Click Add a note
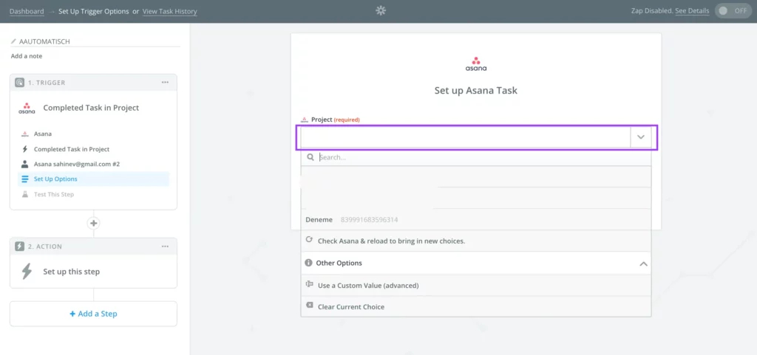Screen dimensions: 757x355 pyautogui.click(x=27, y=56)
